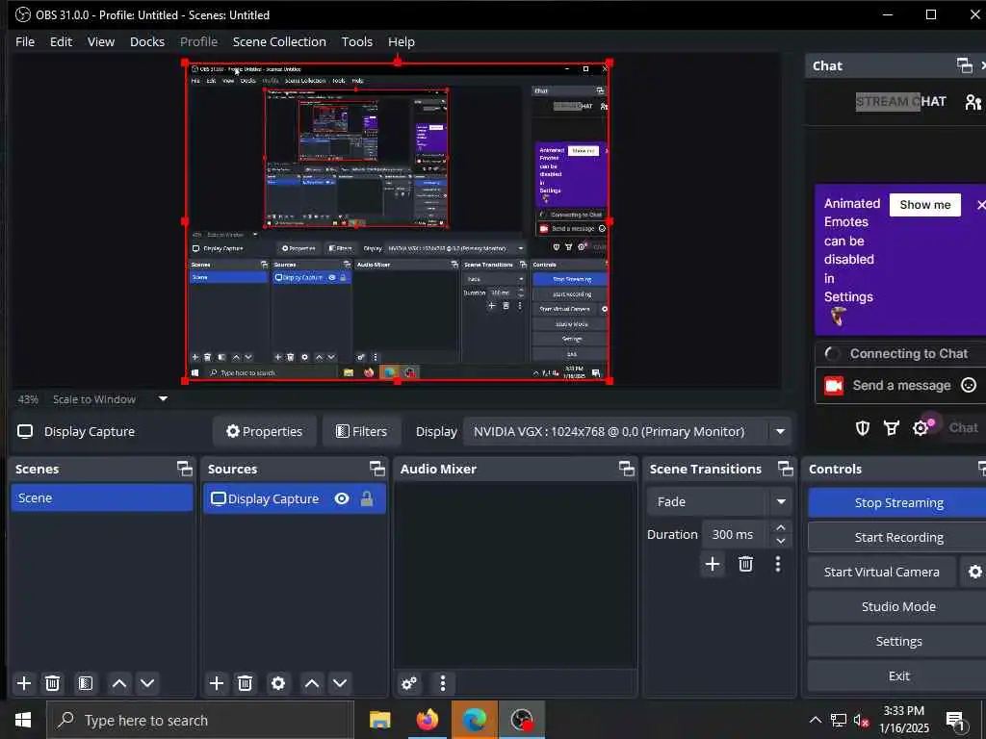986x739 pixels.
Task: Open preview scale dropdown arrow
Action: (x=163, y=399)
